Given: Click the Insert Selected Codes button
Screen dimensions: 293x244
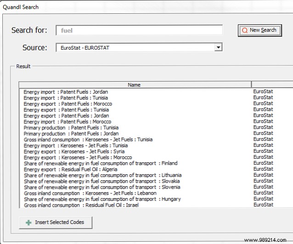Looking at the screenshot, I should coord(56,222).
